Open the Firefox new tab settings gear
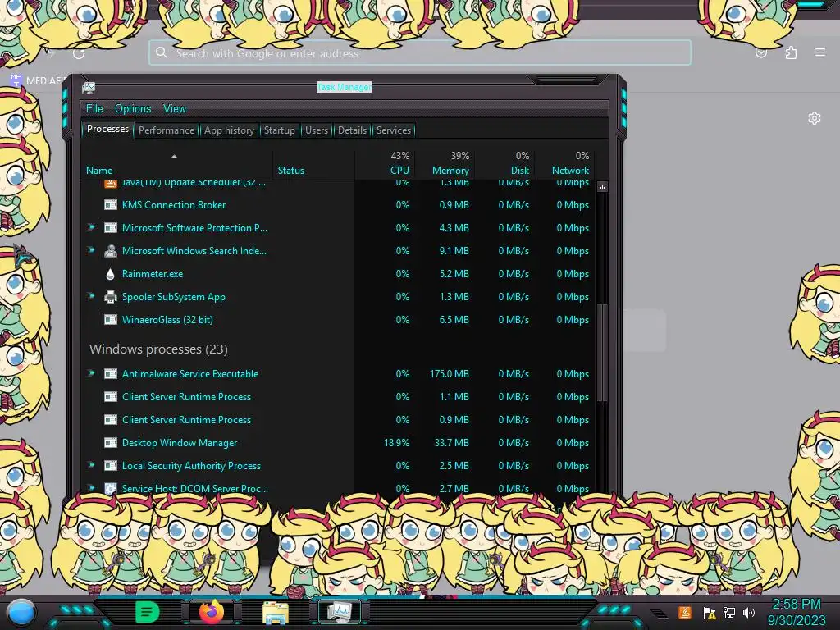This screenshot has height=630, width=840. pyautogui.click(x=815, y=118)
